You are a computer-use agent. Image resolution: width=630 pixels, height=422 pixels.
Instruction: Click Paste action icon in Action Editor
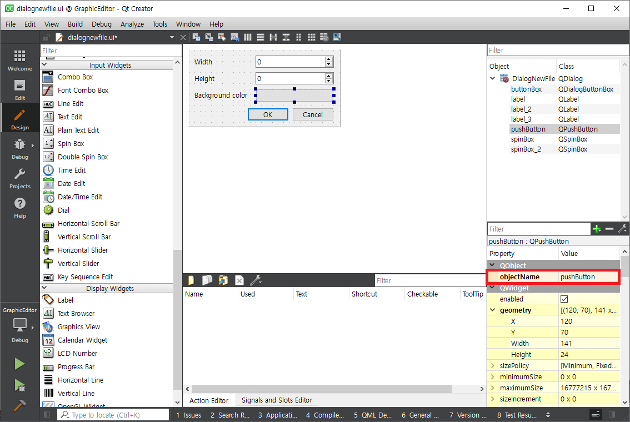tap(223, 280)
